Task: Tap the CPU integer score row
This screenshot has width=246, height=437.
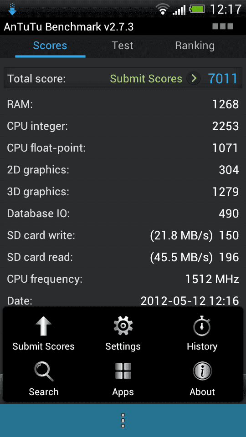Action: (x=123, y=126)
